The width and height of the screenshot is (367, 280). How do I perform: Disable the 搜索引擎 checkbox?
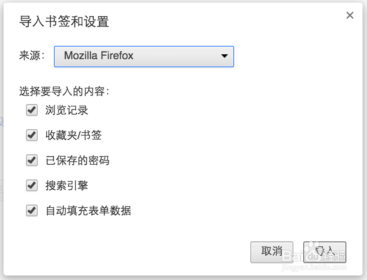tap(31, 185)
